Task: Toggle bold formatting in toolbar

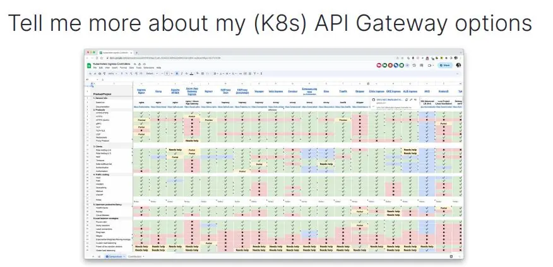Action: point(177,74)
